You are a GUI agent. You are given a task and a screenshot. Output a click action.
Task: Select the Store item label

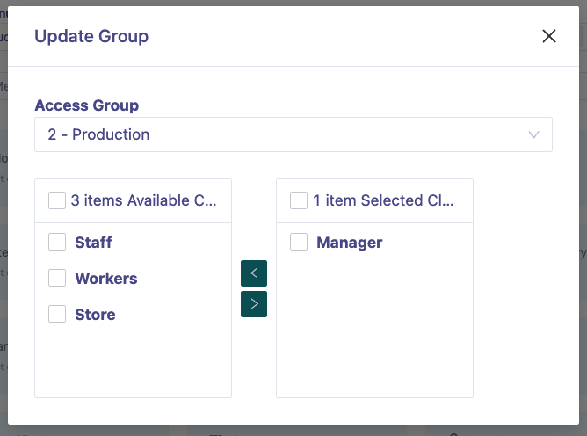tap(95, 315)
